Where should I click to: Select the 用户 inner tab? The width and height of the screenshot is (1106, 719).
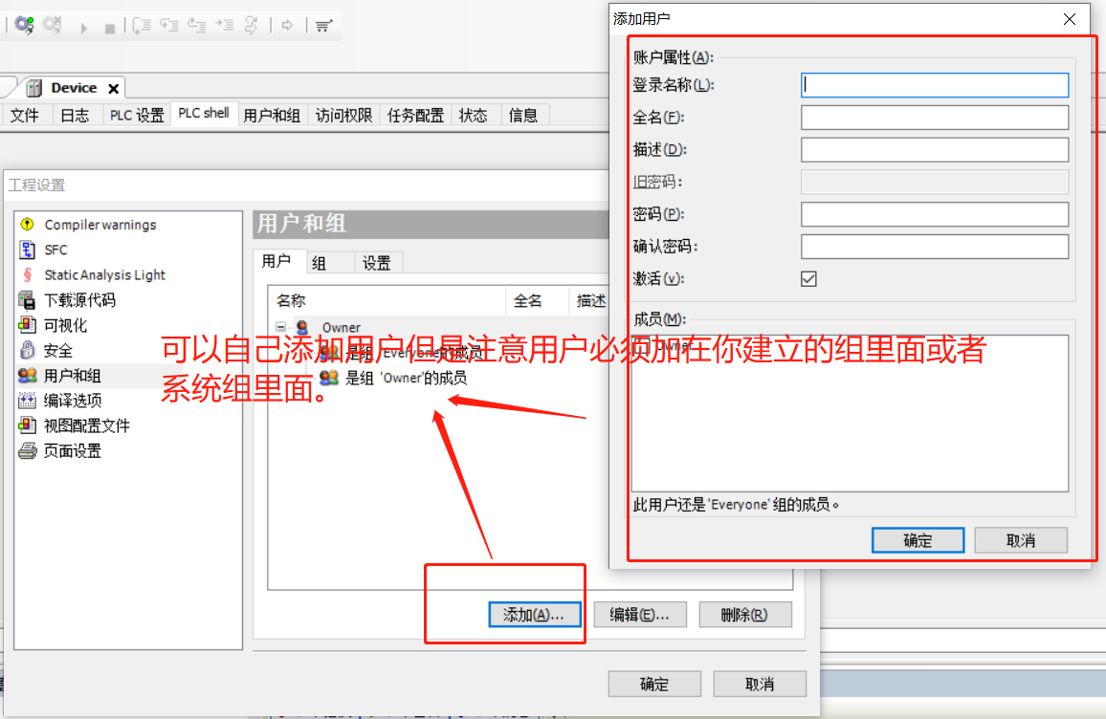276,262
